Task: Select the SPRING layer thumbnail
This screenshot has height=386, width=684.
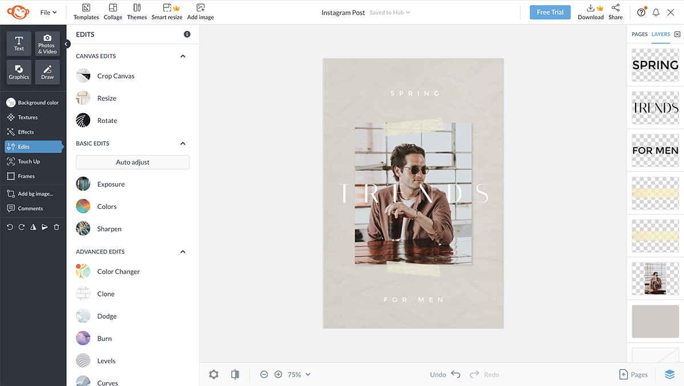Action: tap(655, 65)
